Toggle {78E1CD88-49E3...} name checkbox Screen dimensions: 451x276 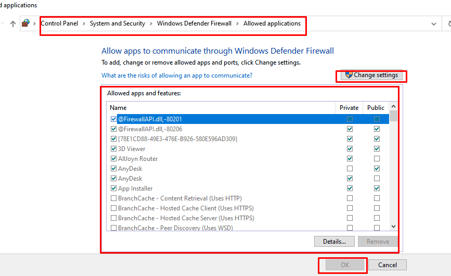click(113, 139)
